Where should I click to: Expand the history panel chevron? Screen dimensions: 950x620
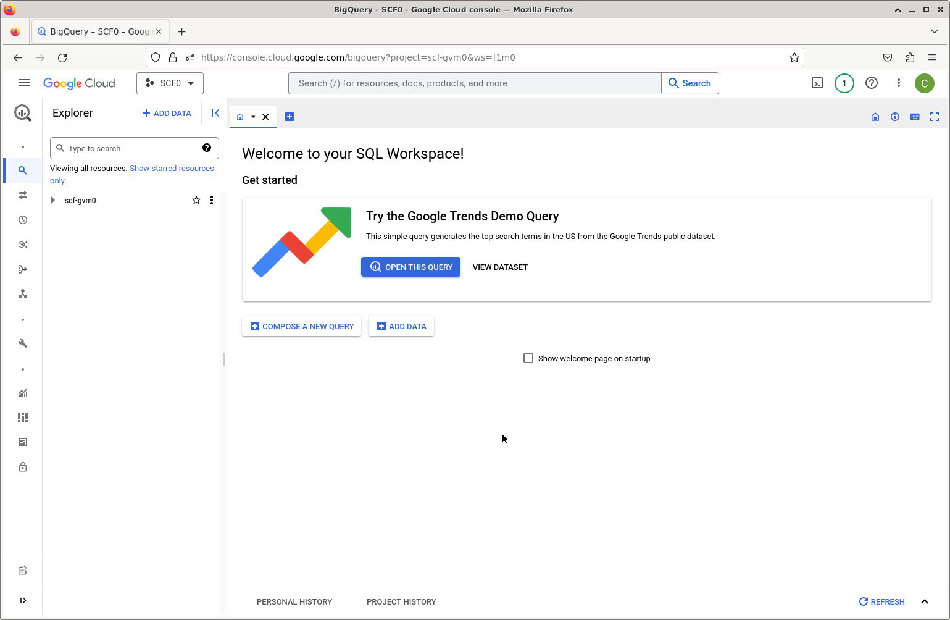click(x=925, y=601)
